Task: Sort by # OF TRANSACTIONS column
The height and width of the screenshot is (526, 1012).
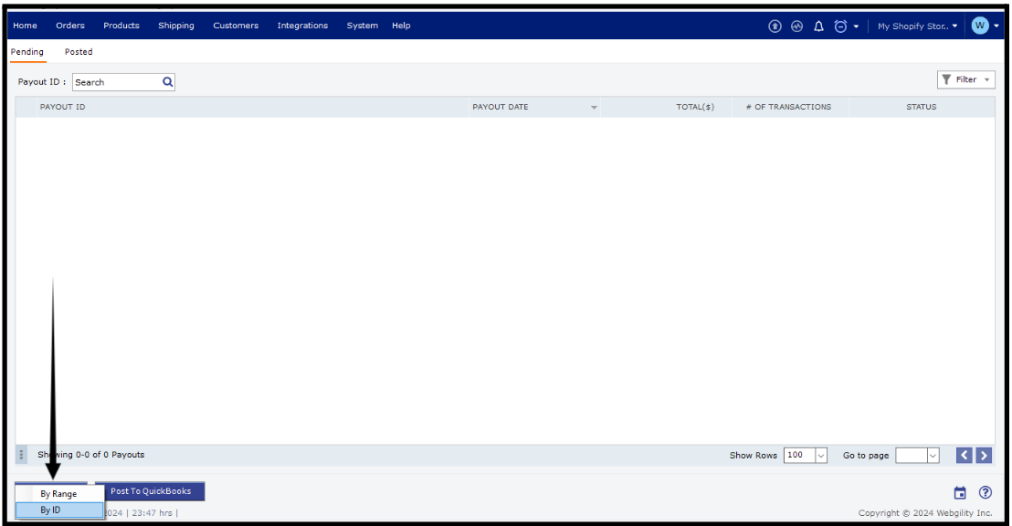Action: pyautogui.click(x=789, y=107)
